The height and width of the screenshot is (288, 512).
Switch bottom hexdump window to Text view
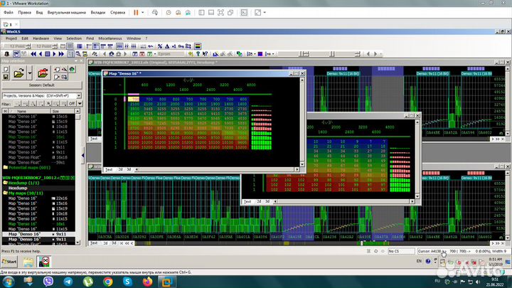(x=94, y=243)
